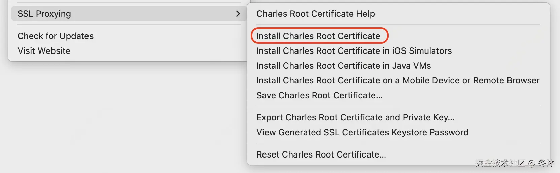Choose Visit Website menu item
The height and width of the screenshot is (173, 560).
(x=44, y=51)
